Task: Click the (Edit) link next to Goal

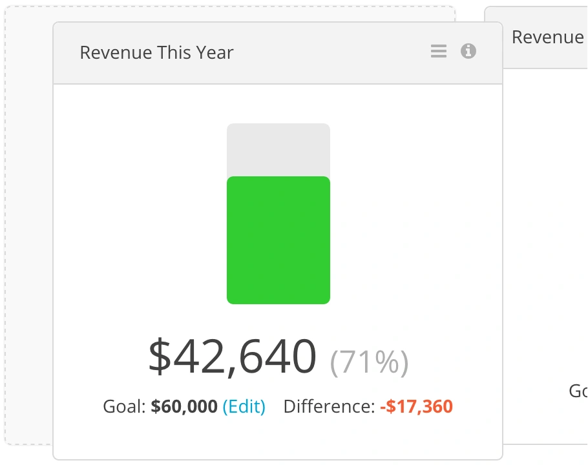Action: click(x=244, y=406)
